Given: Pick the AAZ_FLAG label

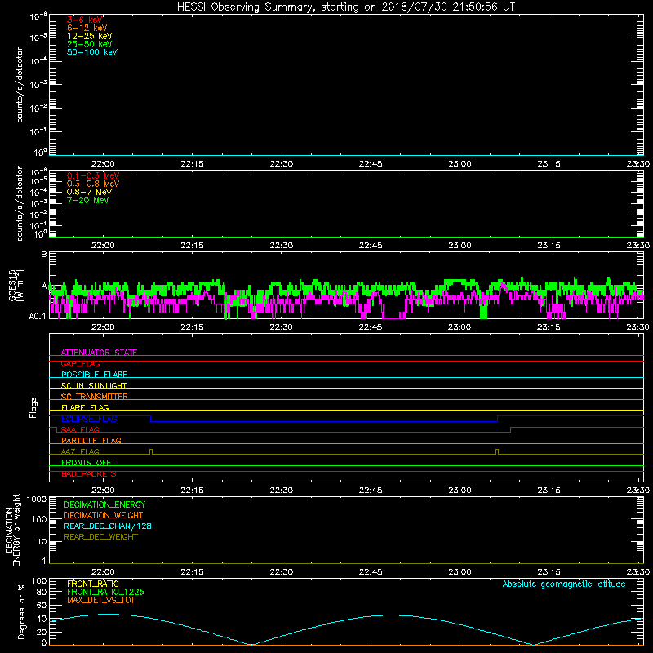Looking at the screenshot, I should [80, 451].
